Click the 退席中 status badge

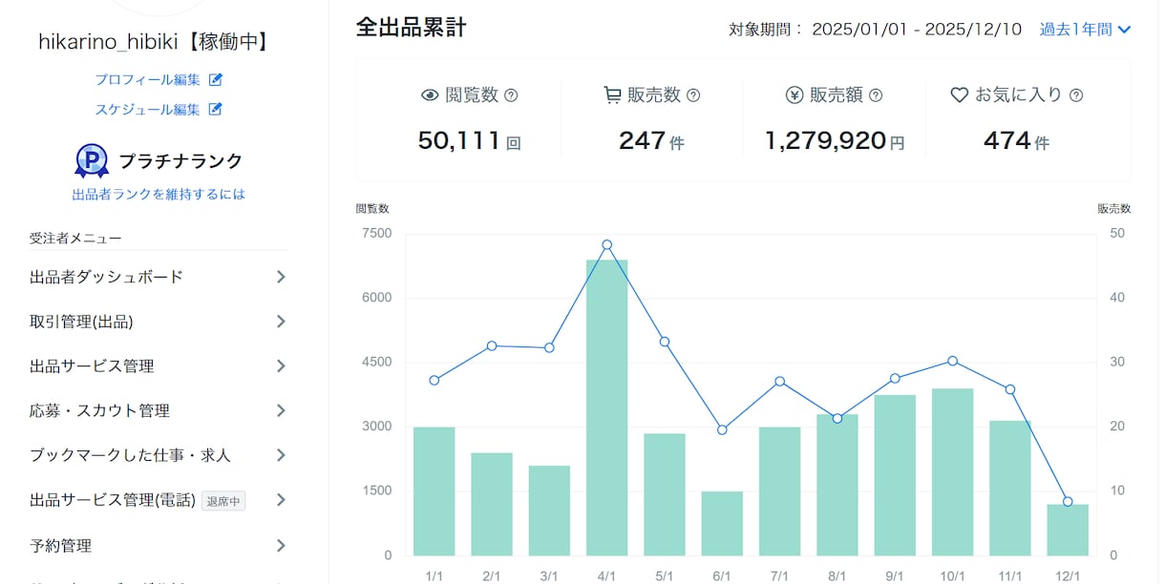pos(223,501)
